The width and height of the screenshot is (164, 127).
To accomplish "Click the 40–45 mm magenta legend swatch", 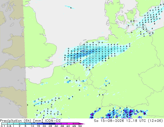I will [x=70, y=124].
